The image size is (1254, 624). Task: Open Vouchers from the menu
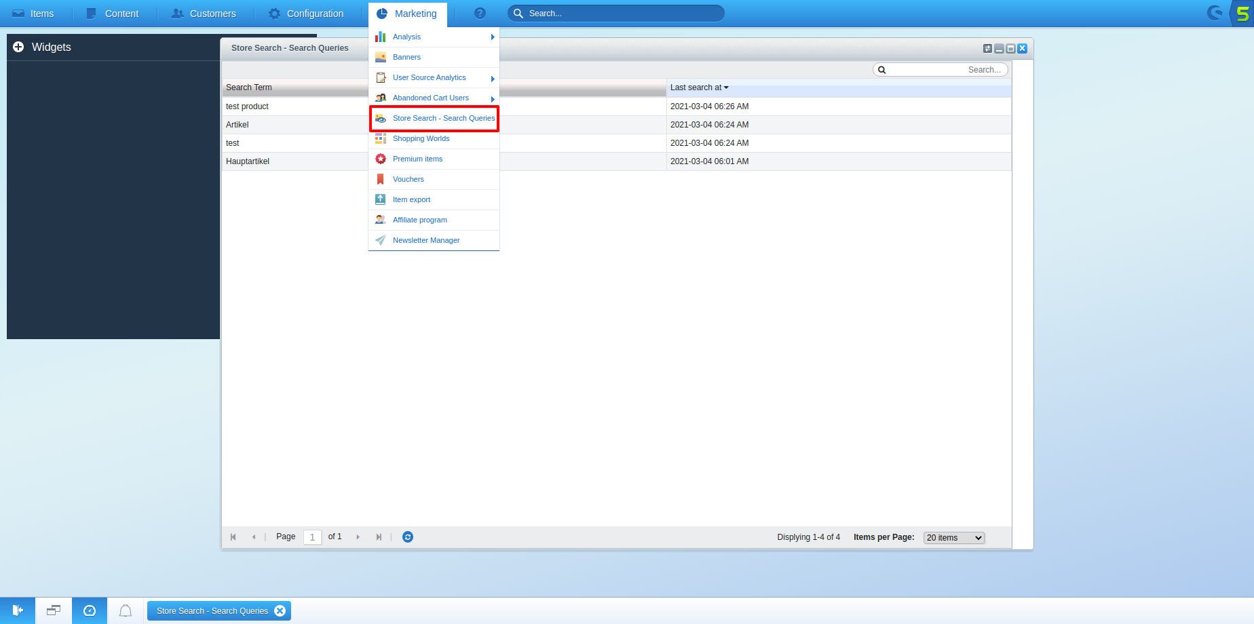click(434, 179)
